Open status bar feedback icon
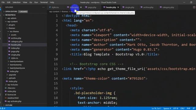The image size is (196, 110). (194, 108)
